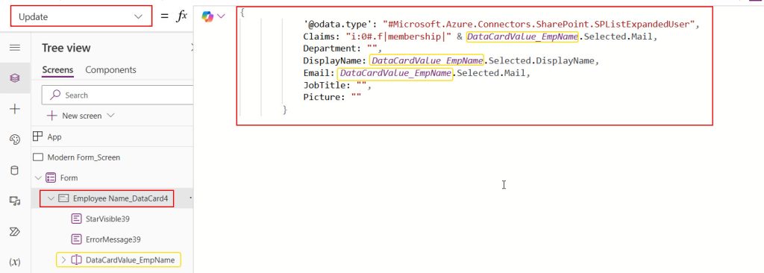Click the DataCardValue_EmpName control icon
This screenshot has width=764, height=273.
(76, 260)
